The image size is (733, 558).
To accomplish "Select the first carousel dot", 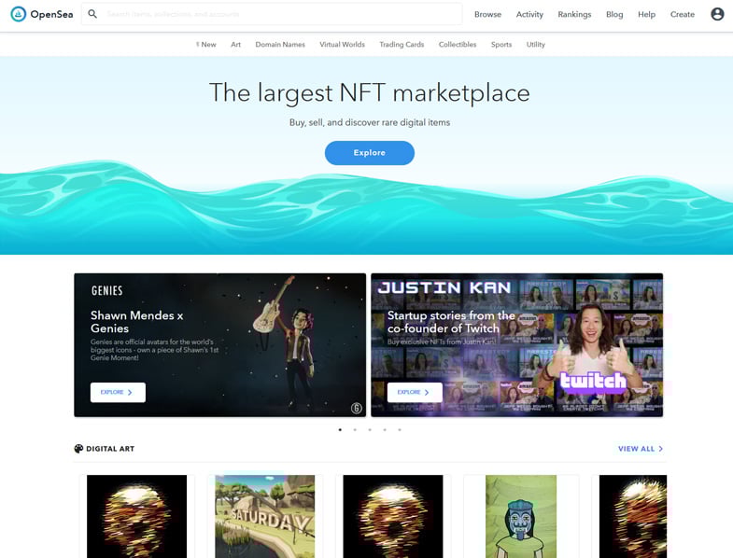I will [x=340, y=429].
